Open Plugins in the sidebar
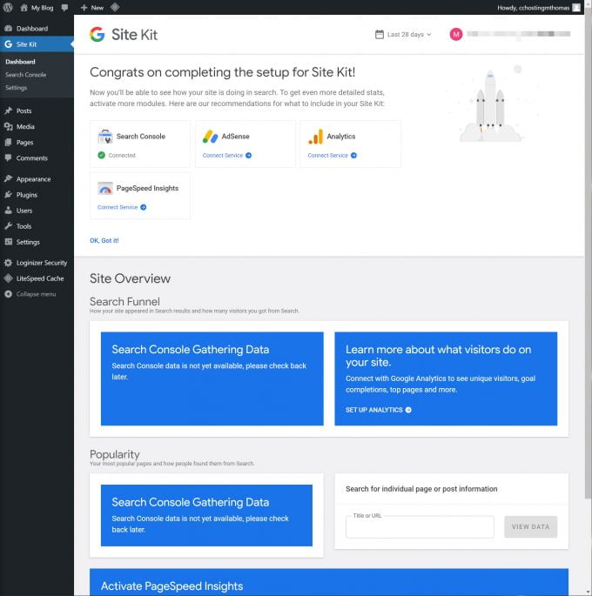 point(26,195)
